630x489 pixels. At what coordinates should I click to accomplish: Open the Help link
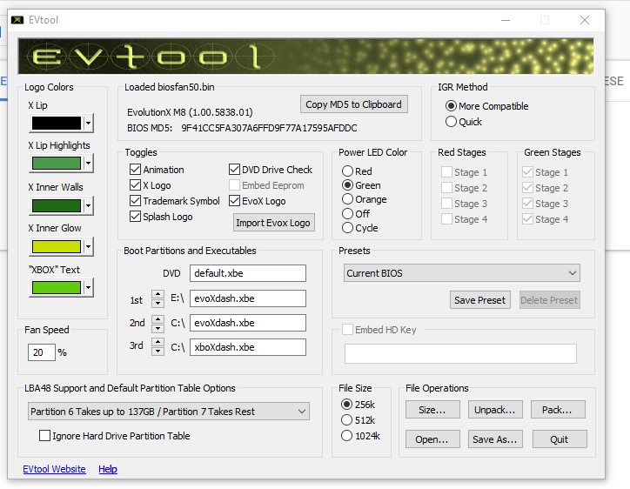(108, 469)
